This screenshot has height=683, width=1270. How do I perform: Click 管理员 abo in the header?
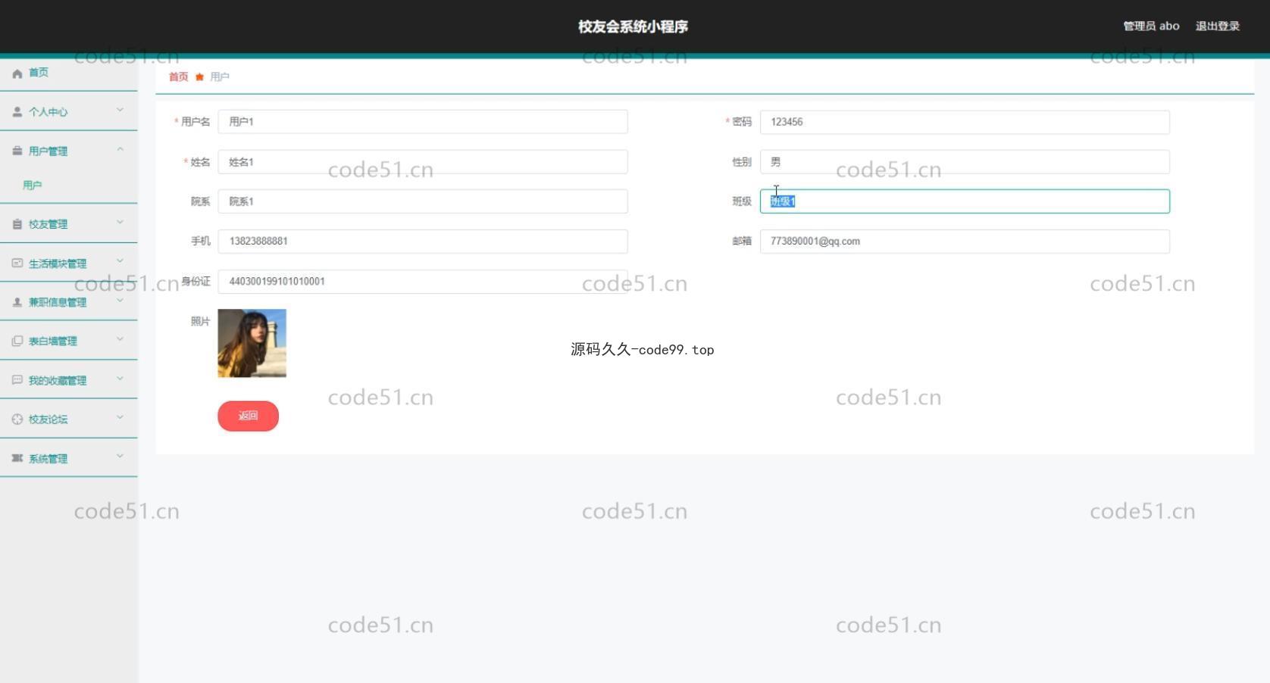[x=1151, y=26]
